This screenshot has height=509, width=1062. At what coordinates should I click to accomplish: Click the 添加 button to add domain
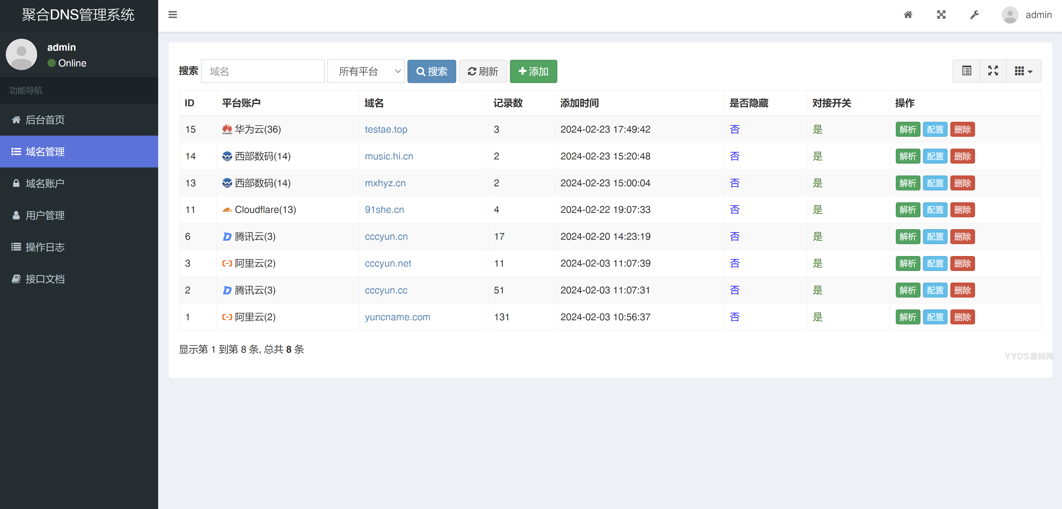(534, 71)
